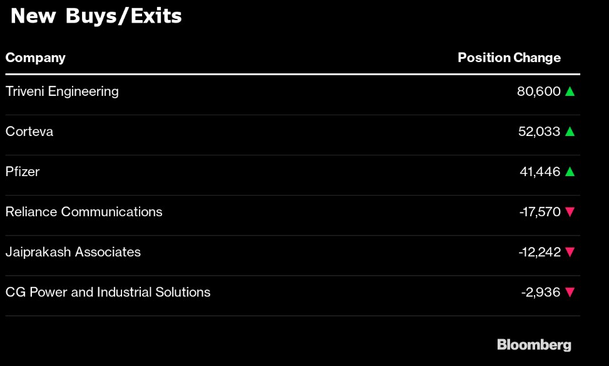Click the Company column header
The image size is (609, 366).
35,58
